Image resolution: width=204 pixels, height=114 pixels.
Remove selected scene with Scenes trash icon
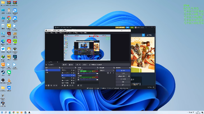(x=48, y=85)
